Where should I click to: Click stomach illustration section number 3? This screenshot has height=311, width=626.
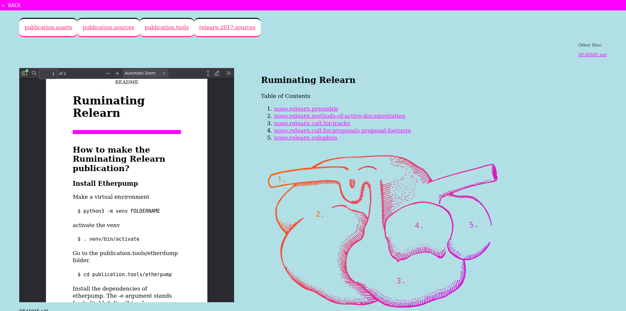tap(400, 281)
